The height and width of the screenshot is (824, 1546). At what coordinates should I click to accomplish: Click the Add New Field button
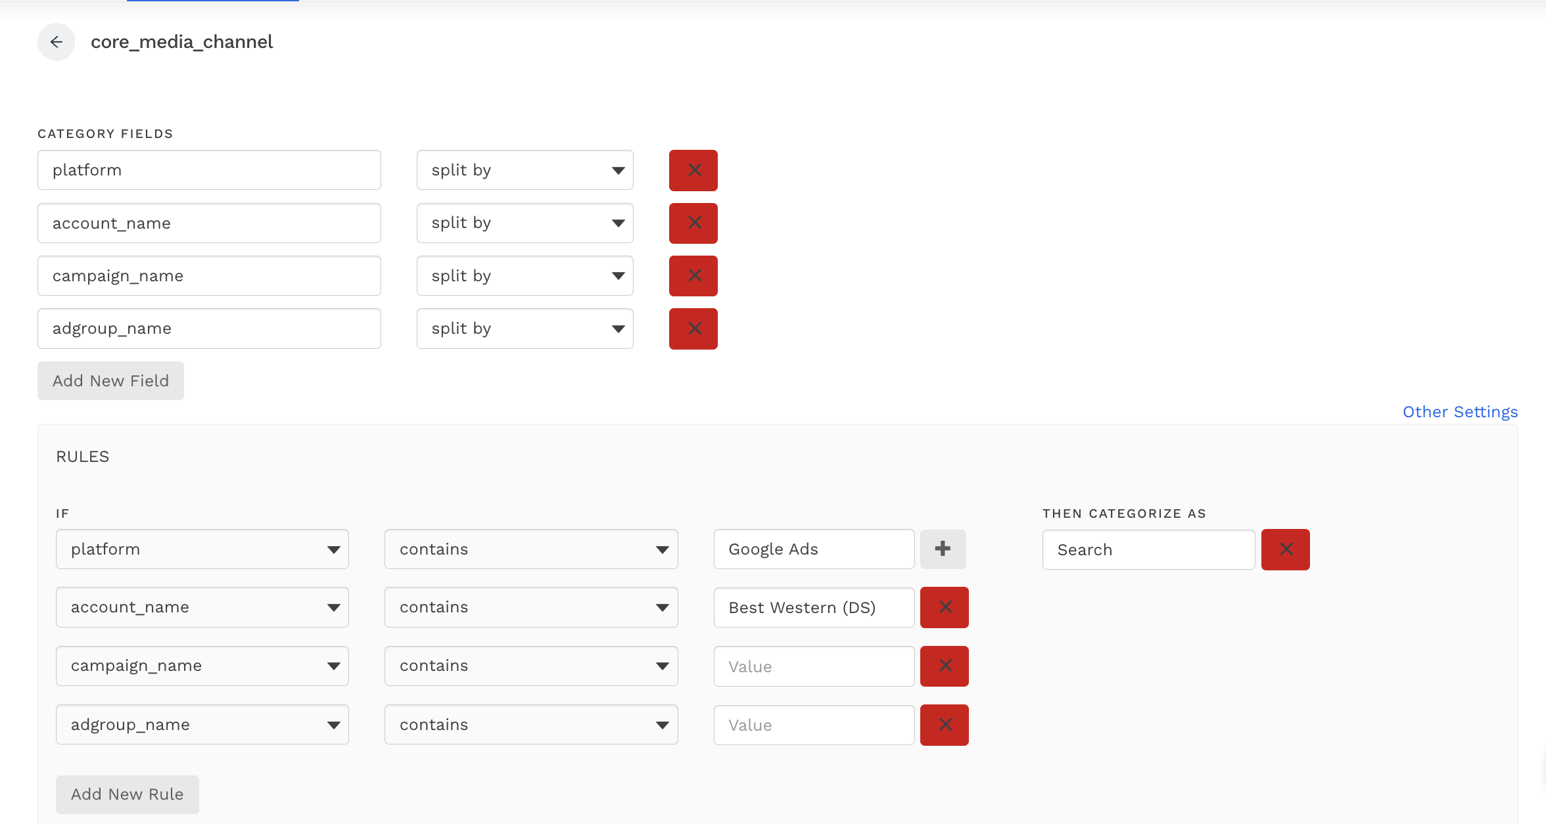(110, 380)
